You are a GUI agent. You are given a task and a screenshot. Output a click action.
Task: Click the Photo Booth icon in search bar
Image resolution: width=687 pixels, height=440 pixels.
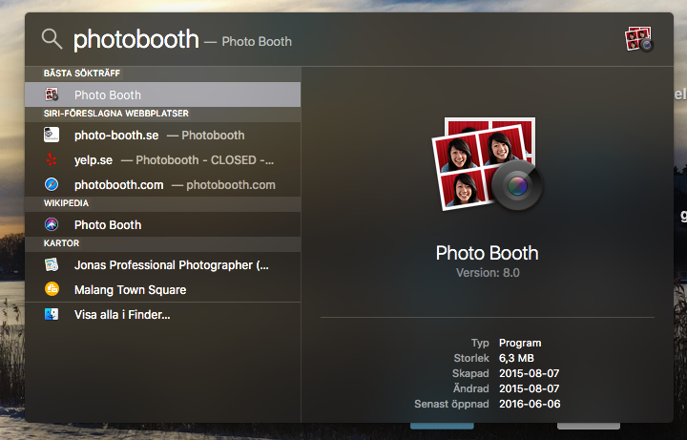pos(639,39)
